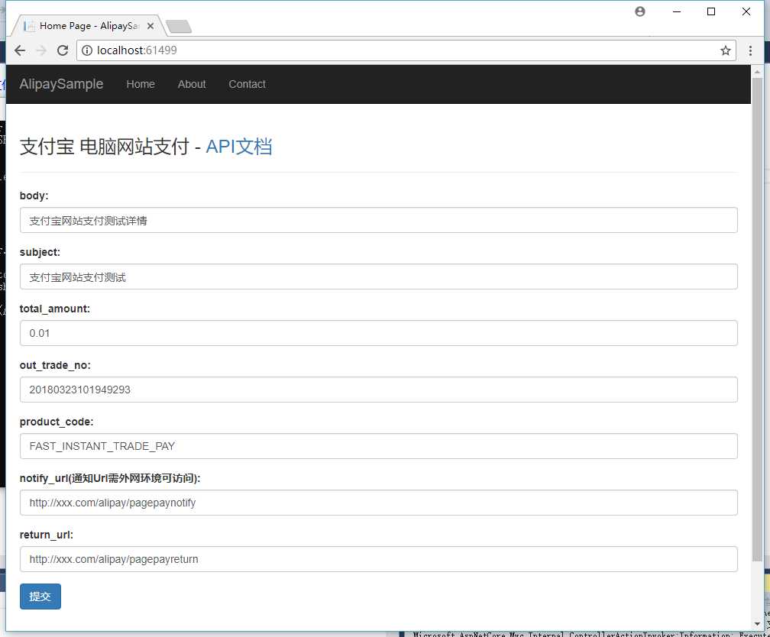
Task: Select the Home Page - AlipaySample tab
Action: click(x=89, y=26)
